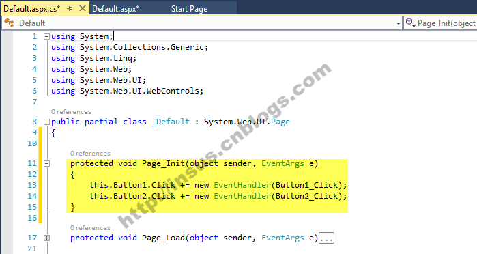Pin the Default.aspx.cs tab
Viewport: 477px width, 254px height.
pos(70,8)
